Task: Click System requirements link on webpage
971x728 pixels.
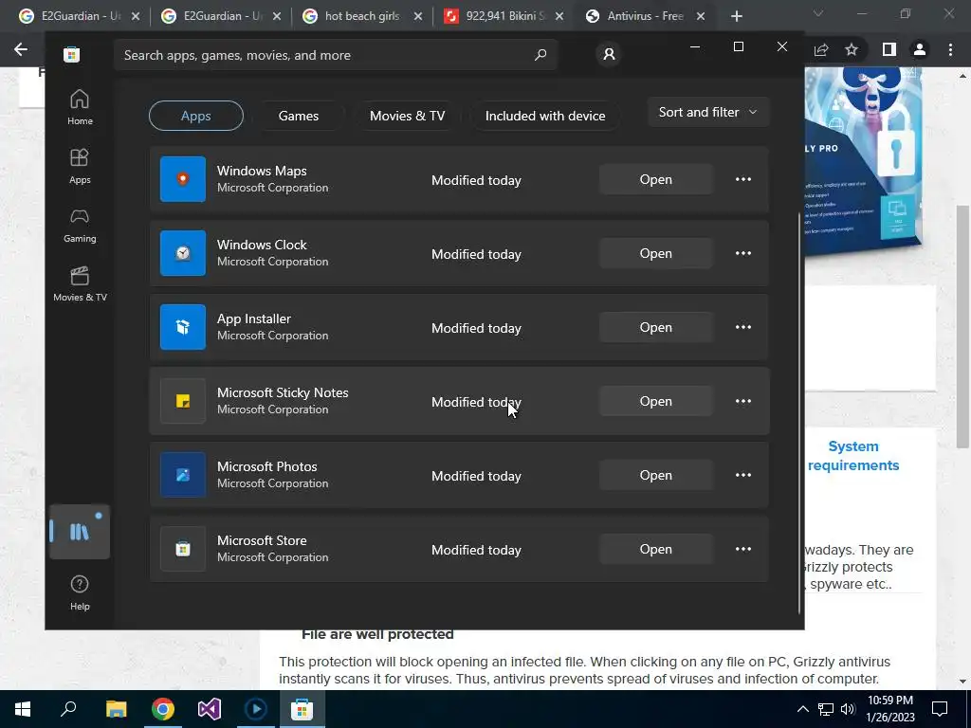Action: (x=853, y=456)
